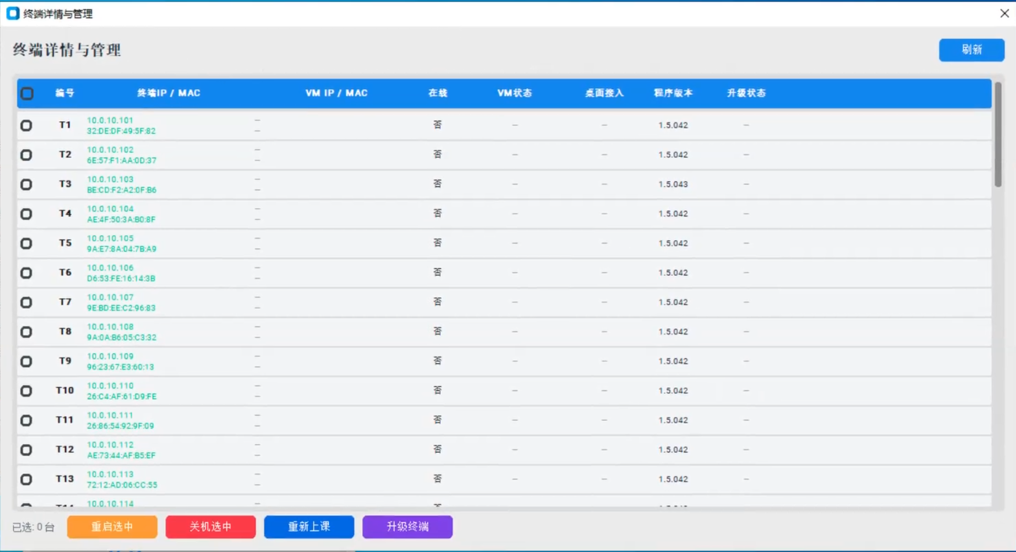
Task: Click version 1.5.043 in T3 row
Action: tap(673, 184)
